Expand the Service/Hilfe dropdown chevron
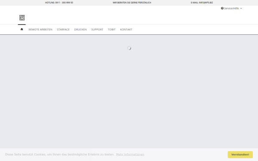The height and width of the screenshot is (161, 258). click(241, 9)
